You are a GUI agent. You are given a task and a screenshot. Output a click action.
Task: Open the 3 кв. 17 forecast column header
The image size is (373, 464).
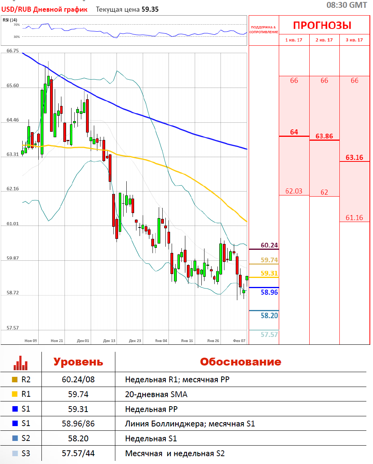(x=354, y=40)
